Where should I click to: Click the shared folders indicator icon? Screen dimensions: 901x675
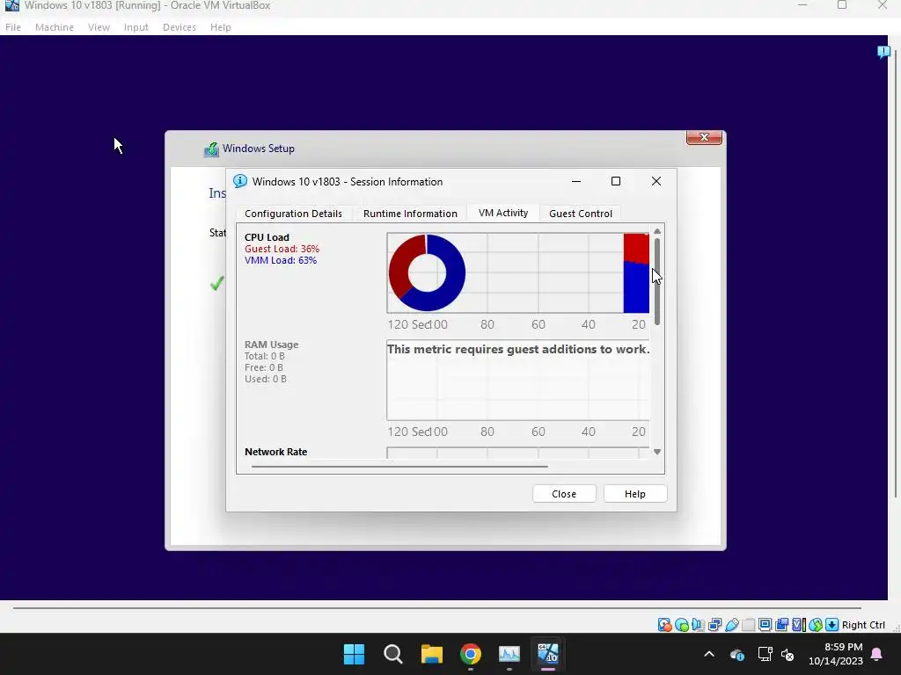pos(748,625)
